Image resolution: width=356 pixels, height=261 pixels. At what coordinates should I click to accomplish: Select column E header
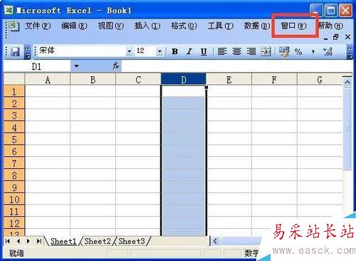pos(229,79)
